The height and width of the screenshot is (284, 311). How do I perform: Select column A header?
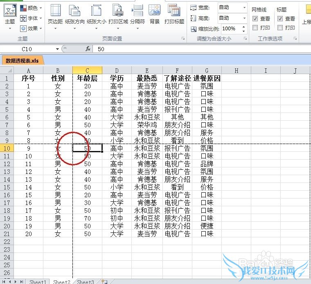pos(28,71)
